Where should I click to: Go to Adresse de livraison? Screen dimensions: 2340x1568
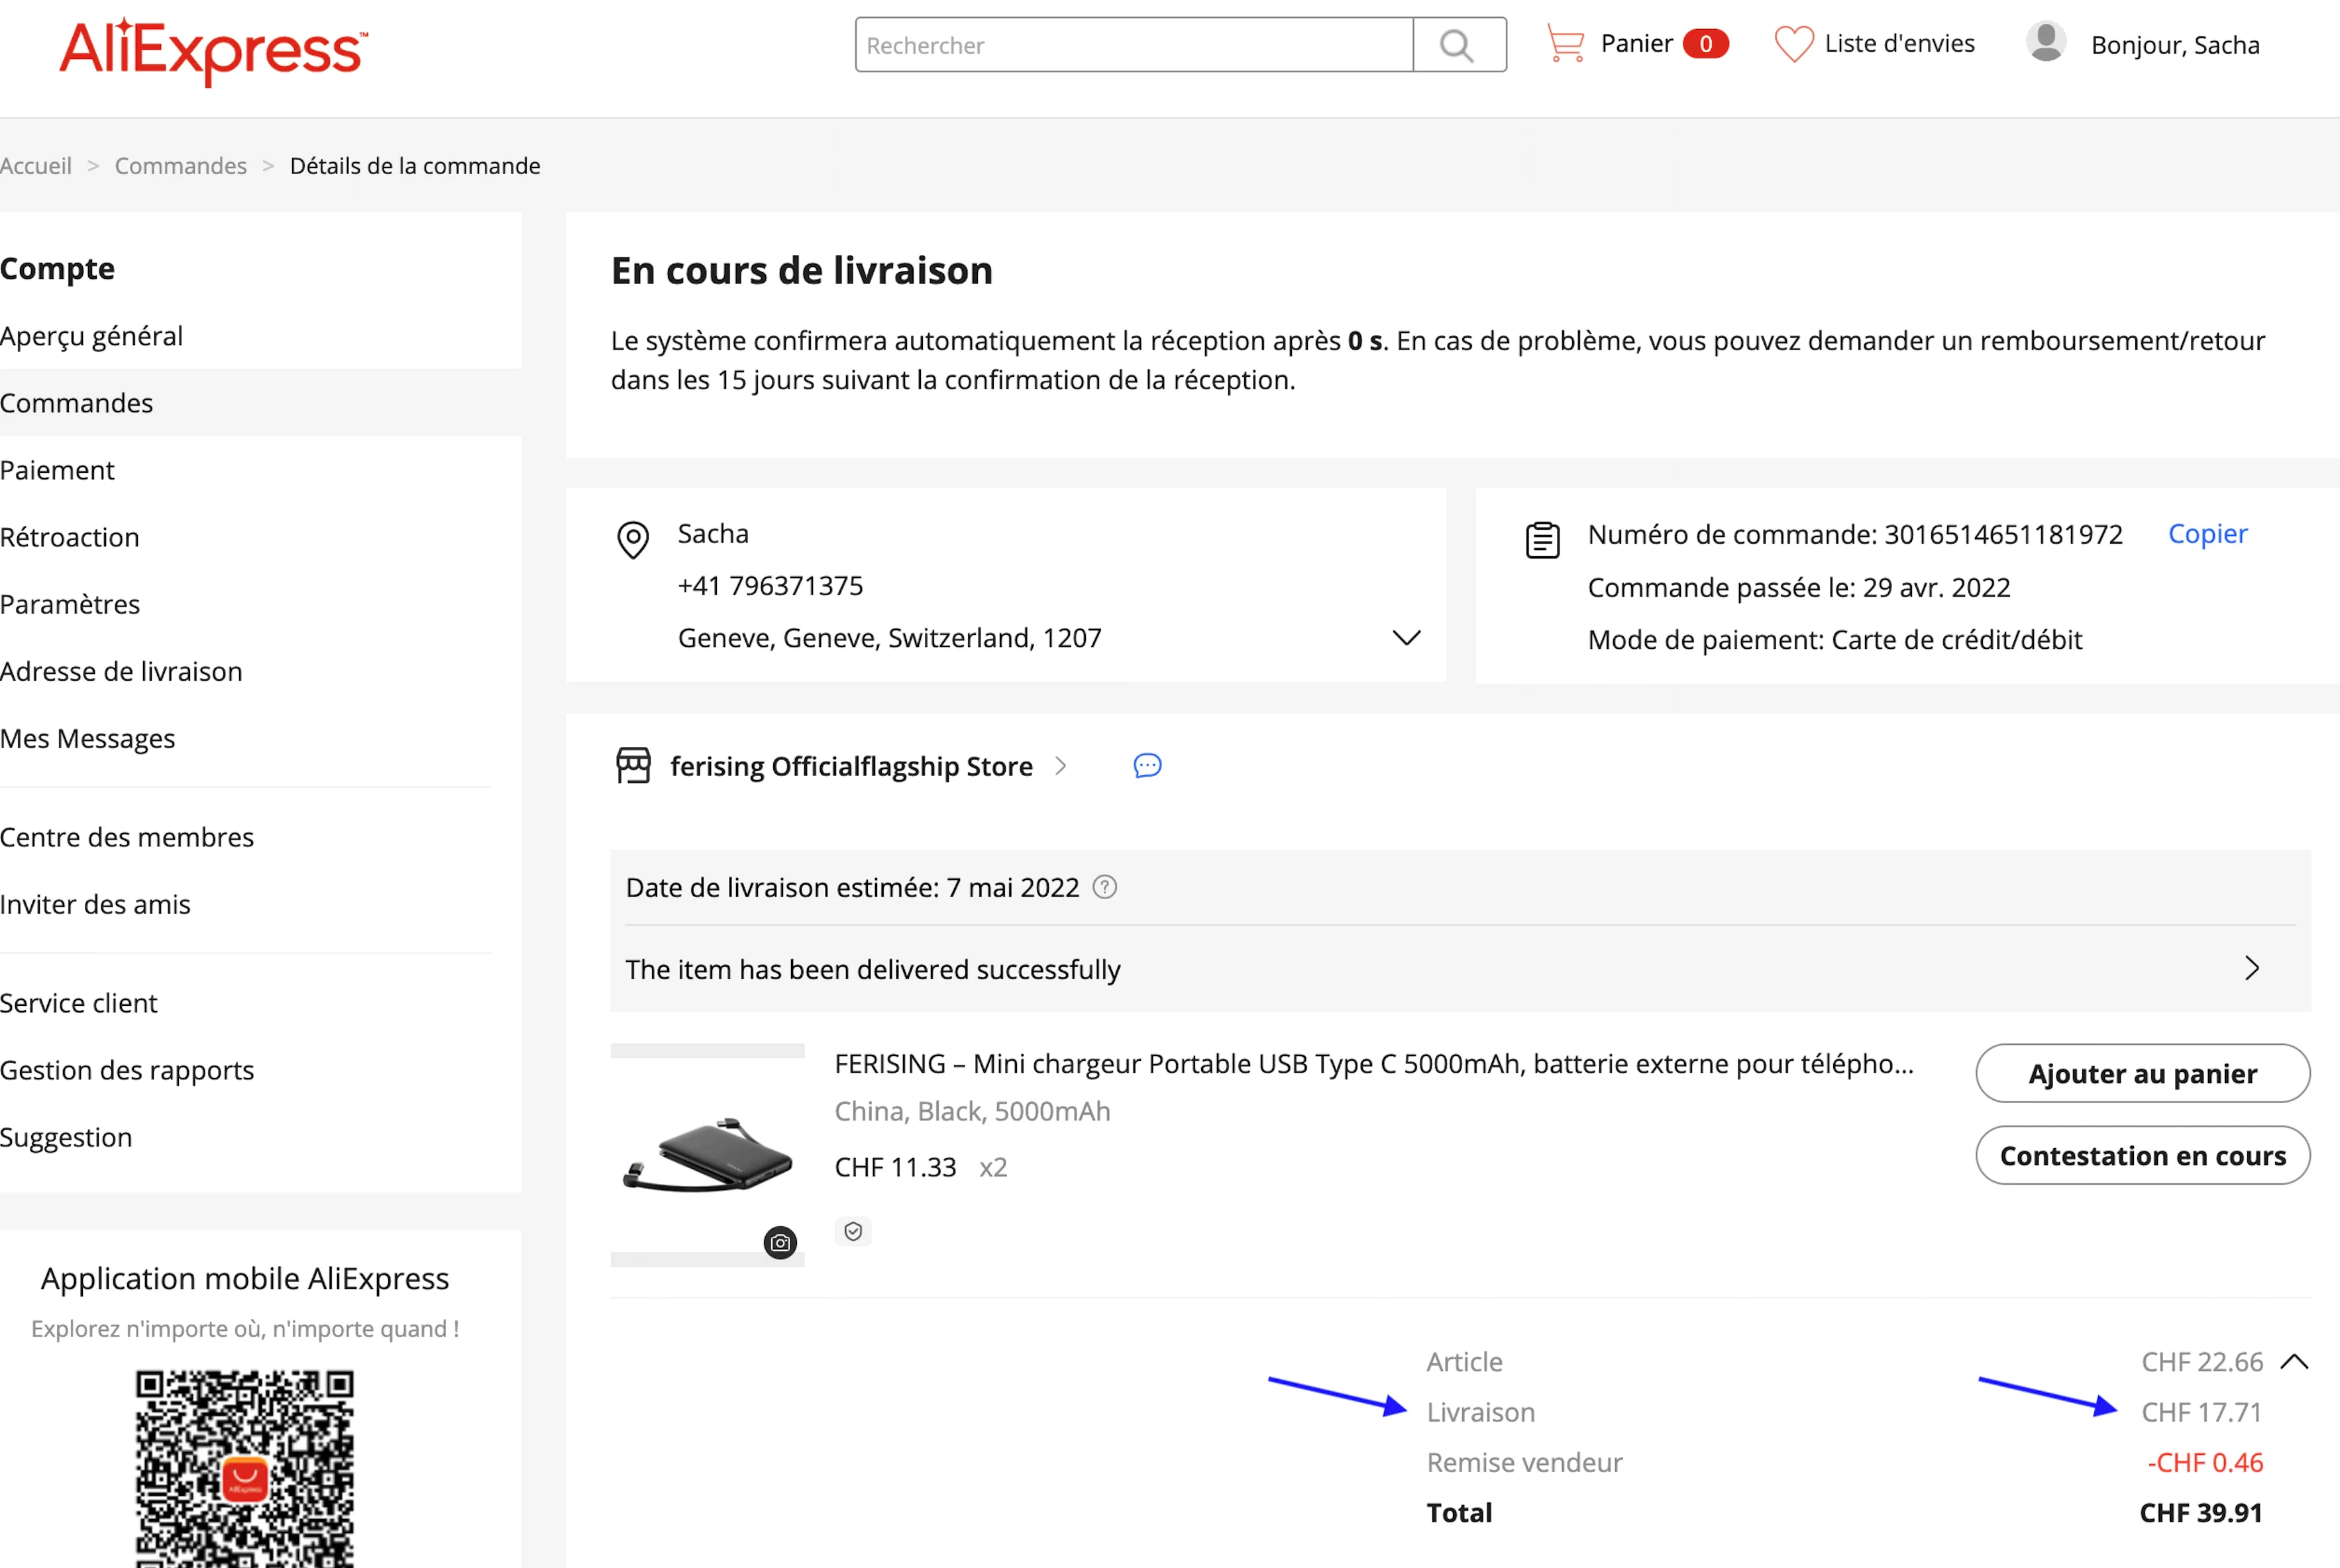121,671
